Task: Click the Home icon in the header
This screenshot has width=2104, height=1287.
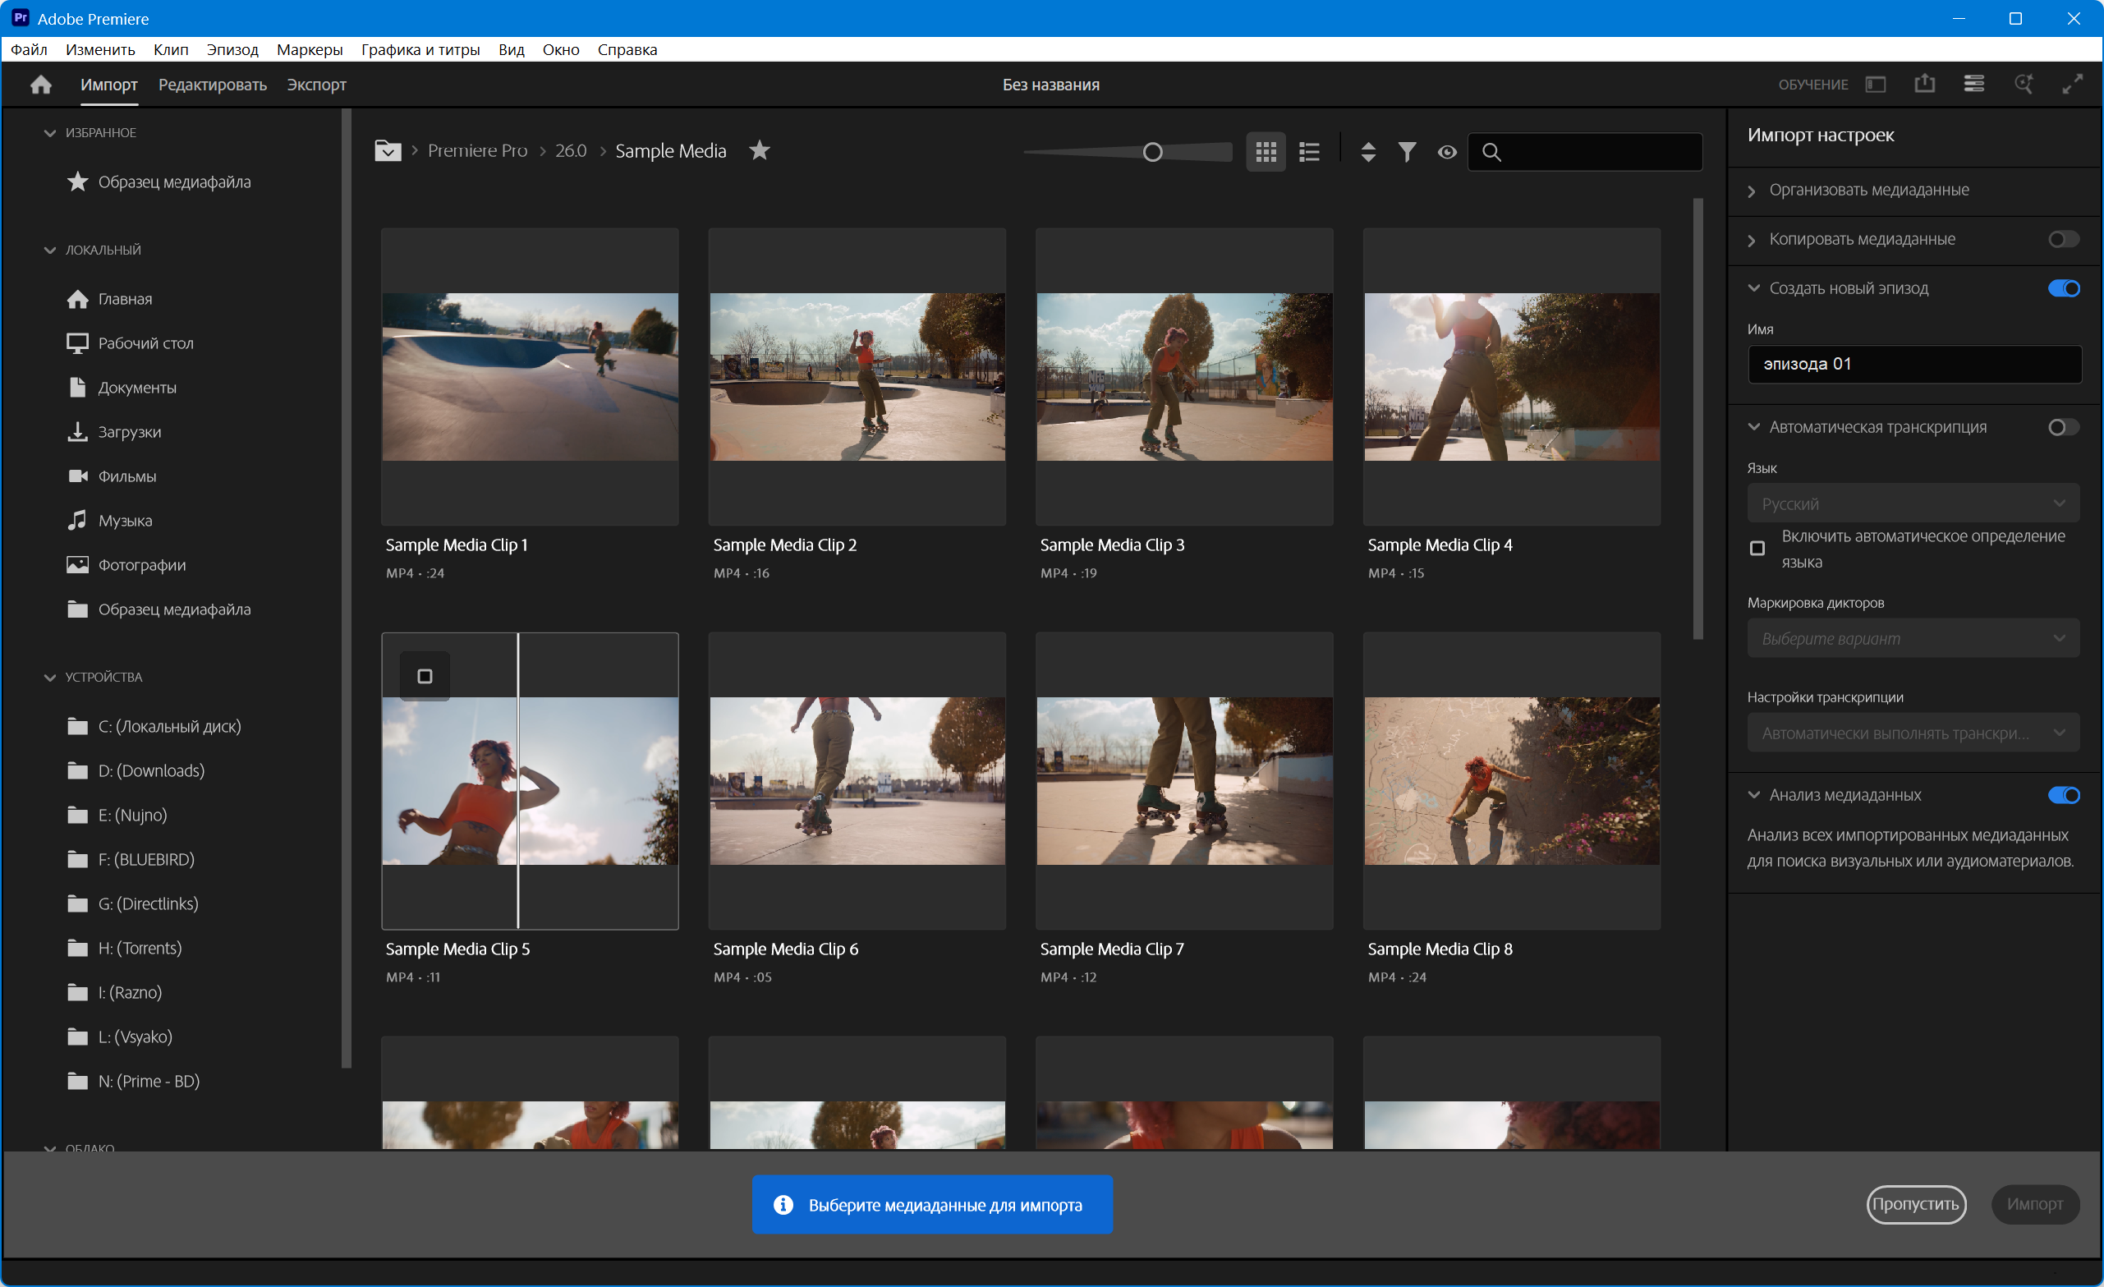Action: (40, 85)
